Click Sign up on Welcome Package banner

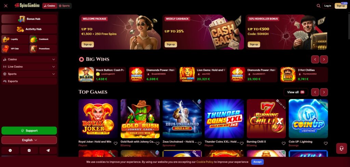[x=87, y=44]
